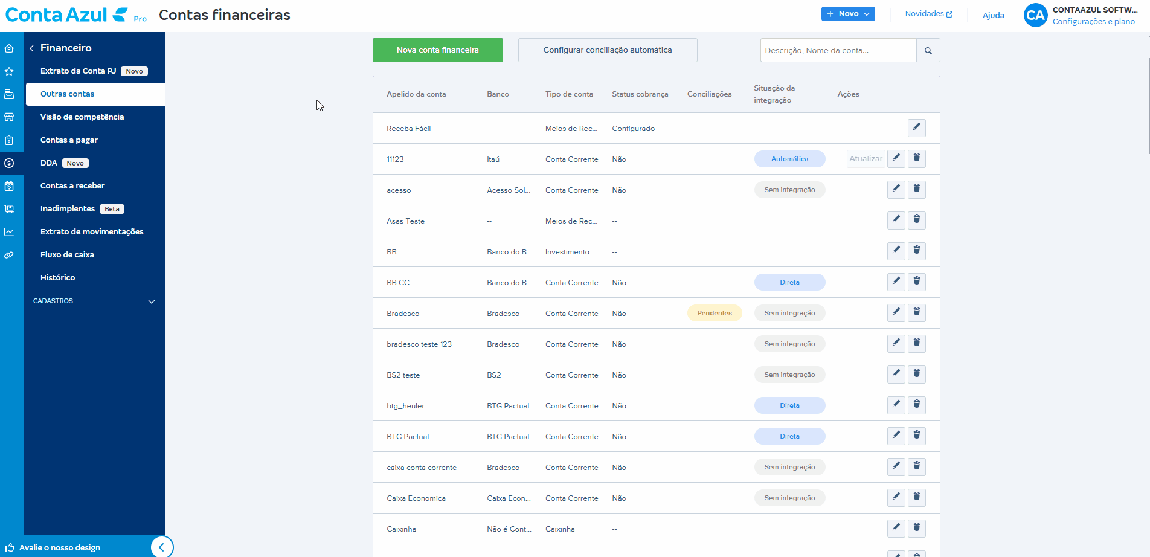Click 'Sem integração' badge on BS2 teste row
This screenshot has width=1150, height=557.
coord(789,375)
